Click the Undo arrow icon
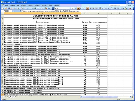The image size is (135, 101). pyautogui.click(x=30, y=8)
